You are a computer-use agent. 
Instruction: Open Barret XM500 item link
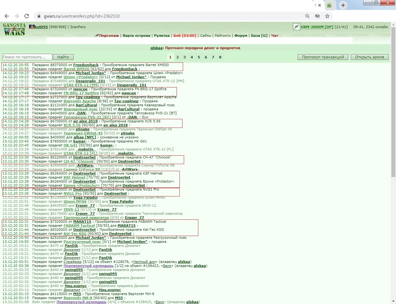point(76,69)
